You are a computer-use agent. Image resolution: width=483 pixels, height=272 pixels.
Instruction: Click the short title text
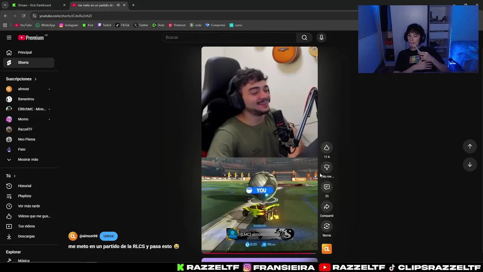123,246
